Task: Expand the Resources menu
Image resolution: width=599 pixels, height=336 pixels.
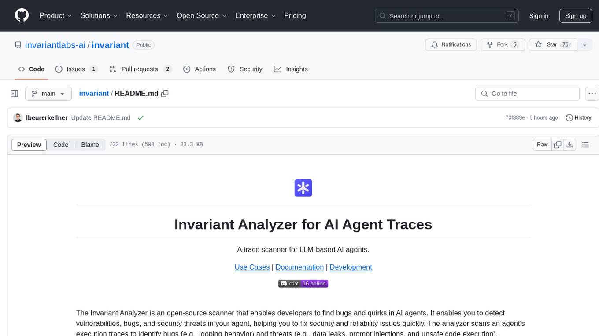Action: coord(147,15)
